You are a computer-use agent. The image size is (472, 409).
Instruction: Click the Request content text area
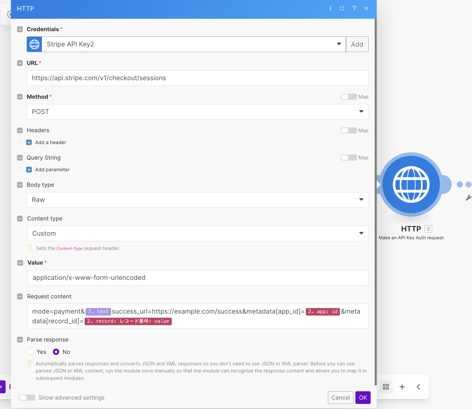[x=198, y=316]
